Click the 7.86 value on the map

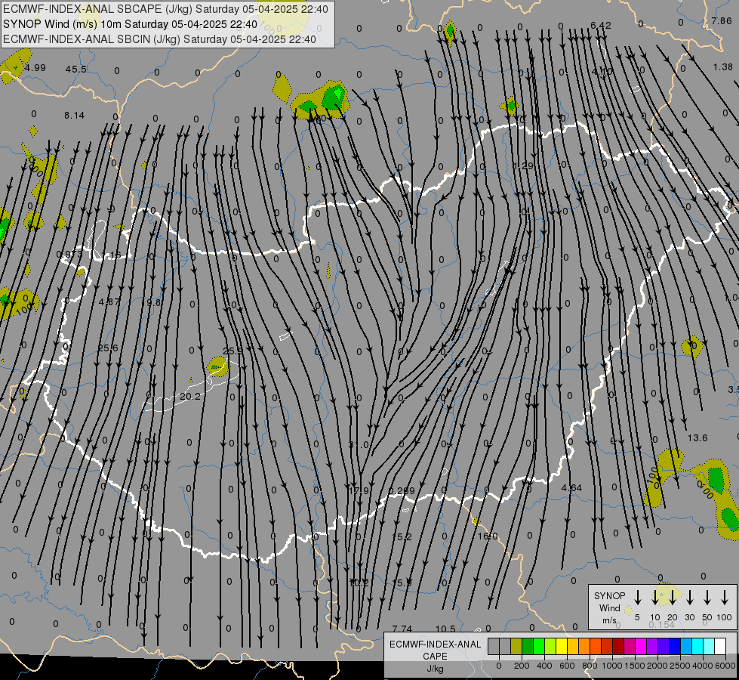pos(722,20)
